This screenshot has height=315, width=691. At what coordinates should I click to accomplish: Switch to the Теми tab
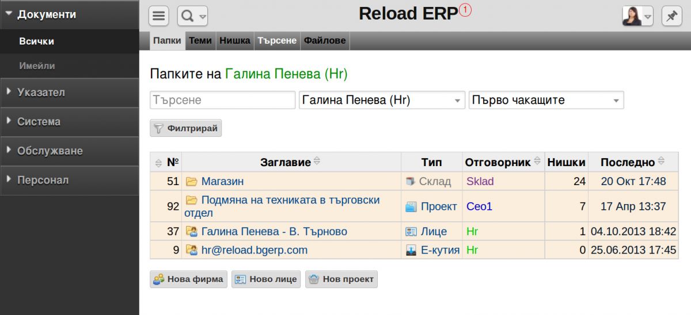[200, 41]
